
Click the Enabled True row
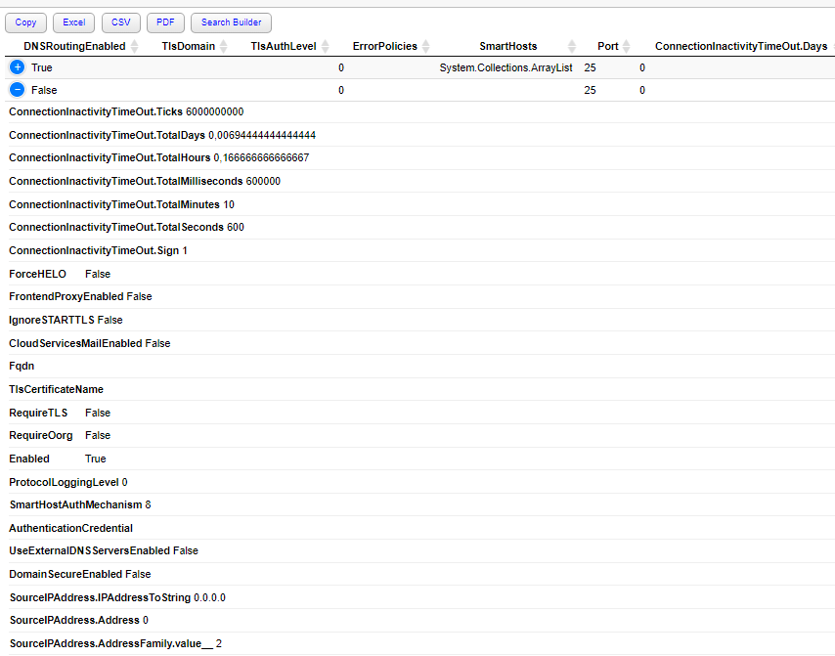tap(419, 459)
